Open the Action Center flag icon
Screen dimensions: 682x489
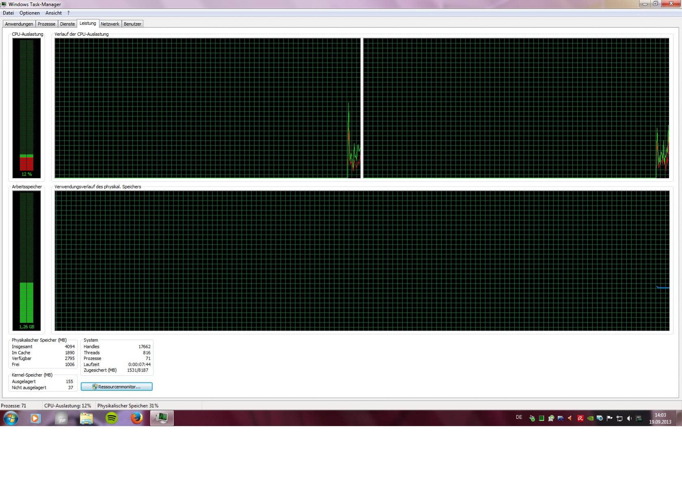click(610, 418)
